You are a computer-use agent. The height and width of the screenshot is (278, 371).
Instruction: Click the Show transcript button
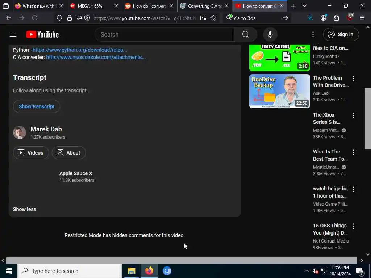coord(37,106)
